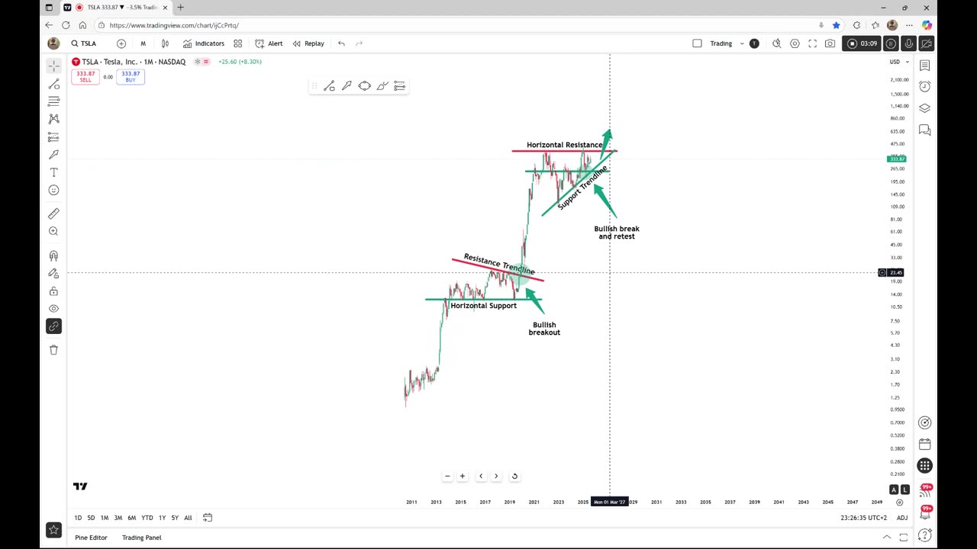
Task: Set date range to 3M
Action: tap(118, 518)
